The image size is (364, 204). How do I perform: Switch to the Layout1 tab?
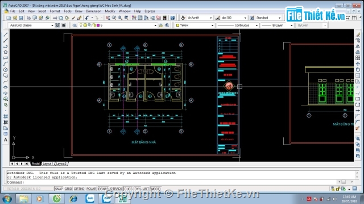[x=48, y=164]
